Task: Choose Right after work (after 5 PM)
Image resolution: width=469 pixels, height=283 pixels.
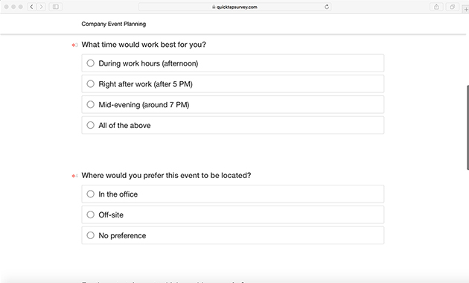Action: click(x=233, y=83)
